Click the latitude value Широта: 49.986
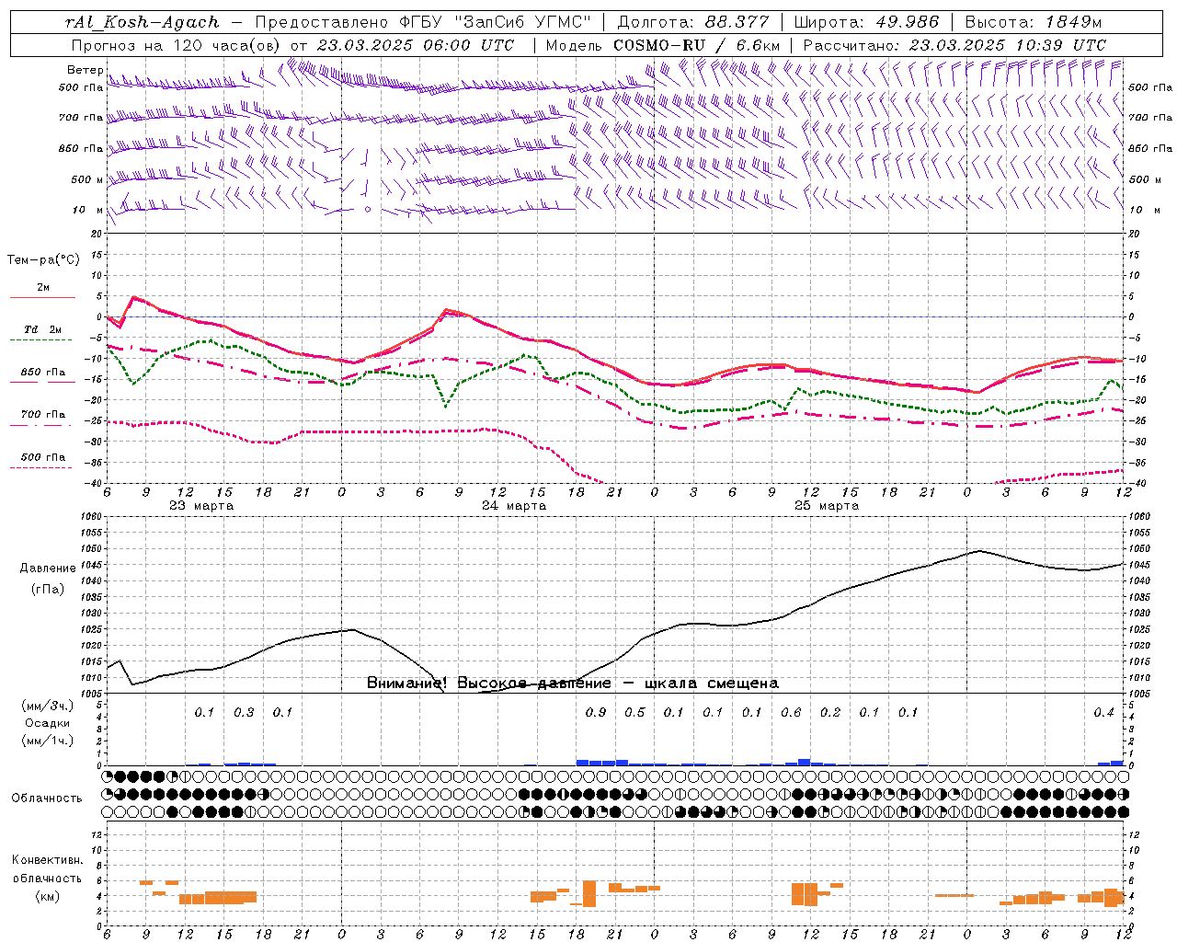1177x942 pixels. coord(866,22)
